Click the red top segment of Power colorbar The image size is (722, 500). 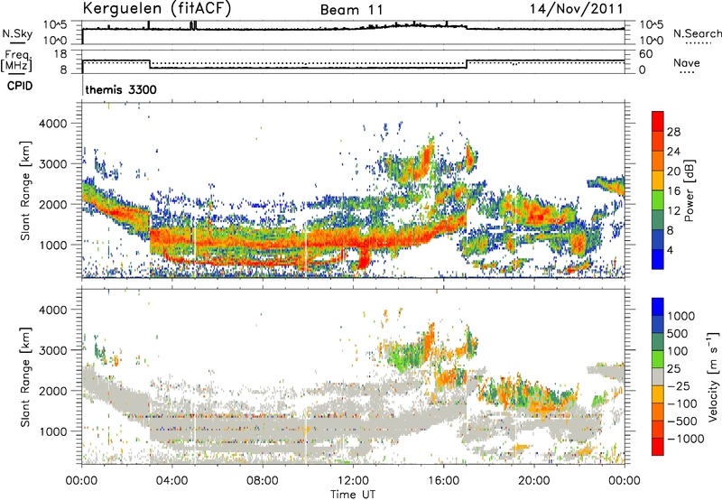(x=658, y=121)
